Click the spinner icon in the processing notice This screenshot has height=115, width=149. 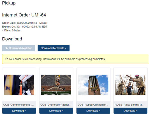(6, 59)
